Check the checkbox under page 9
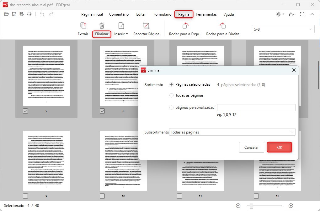The image size is (320, 211). coord(25,196)
